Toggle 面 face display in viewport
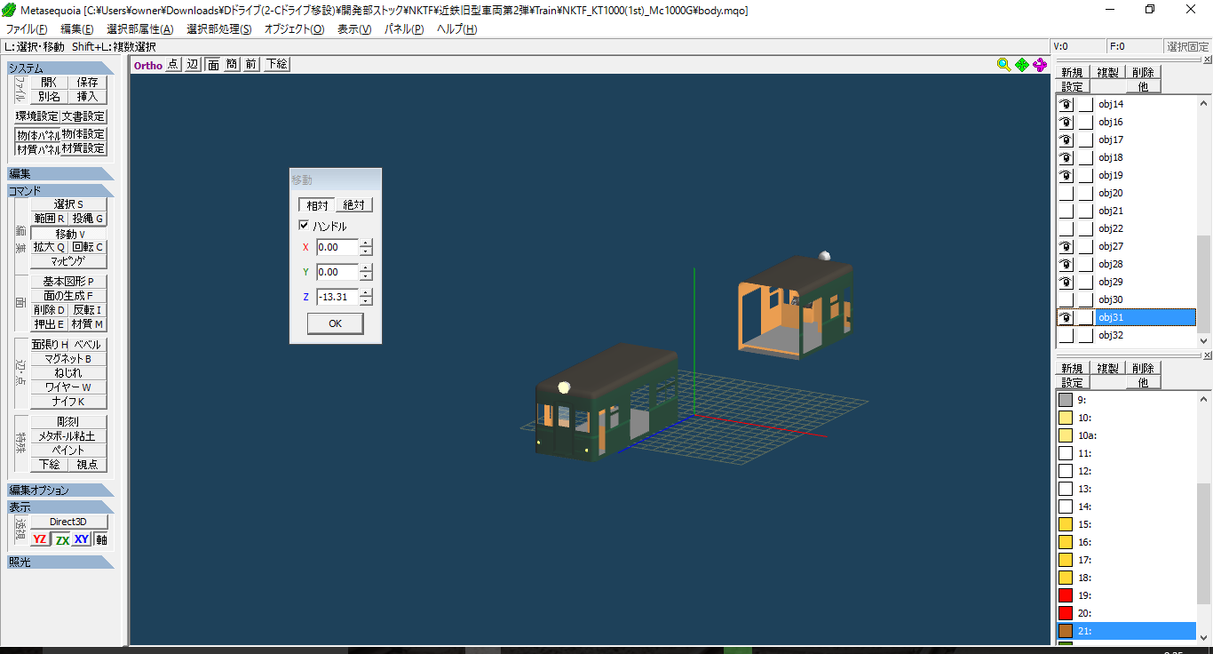This screenshot has width=1213, height=654. point(213,64)
